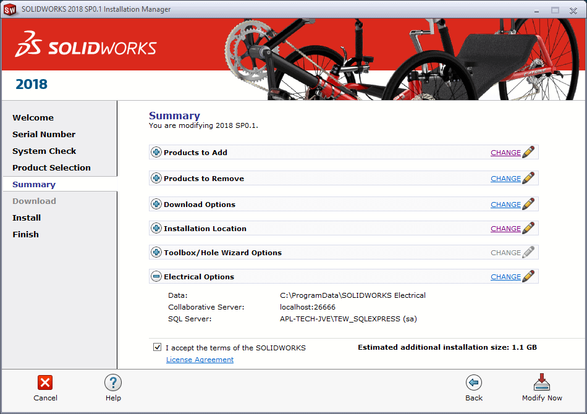Screen dimensions: 587x414
Task: Go to the Product Selection step
Action: [x=51, y=167]
